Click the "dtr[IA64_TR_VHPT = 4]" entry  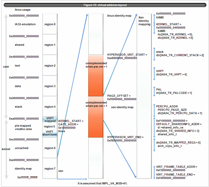(x=172, y=75)
